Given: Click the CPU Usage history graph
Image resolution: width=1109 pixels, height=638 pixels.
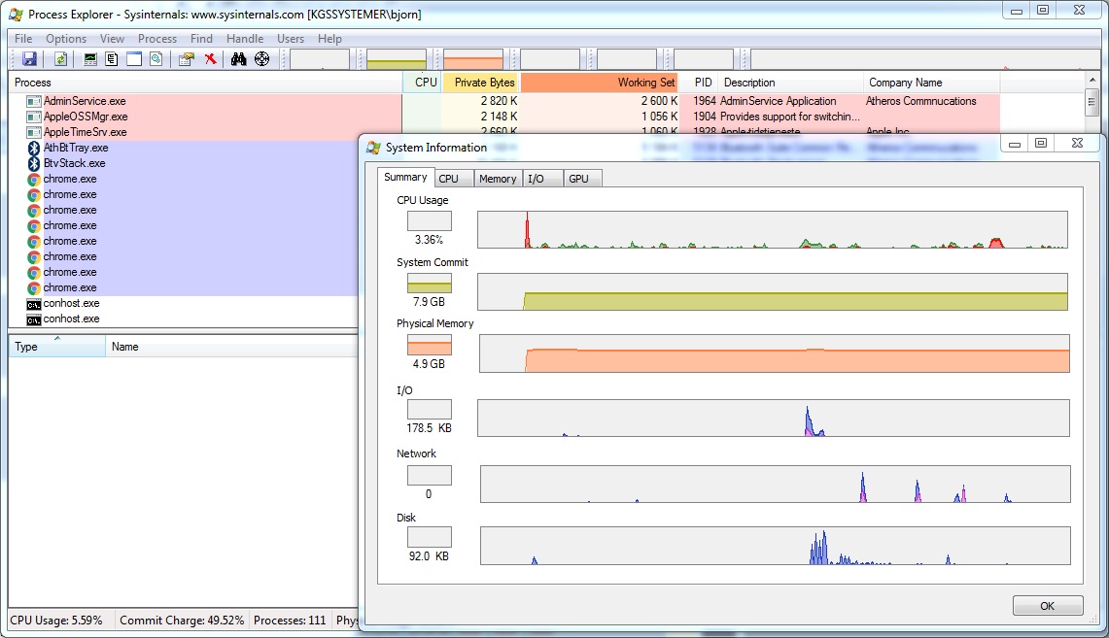Looking at the screenshot, I should 773,229.
